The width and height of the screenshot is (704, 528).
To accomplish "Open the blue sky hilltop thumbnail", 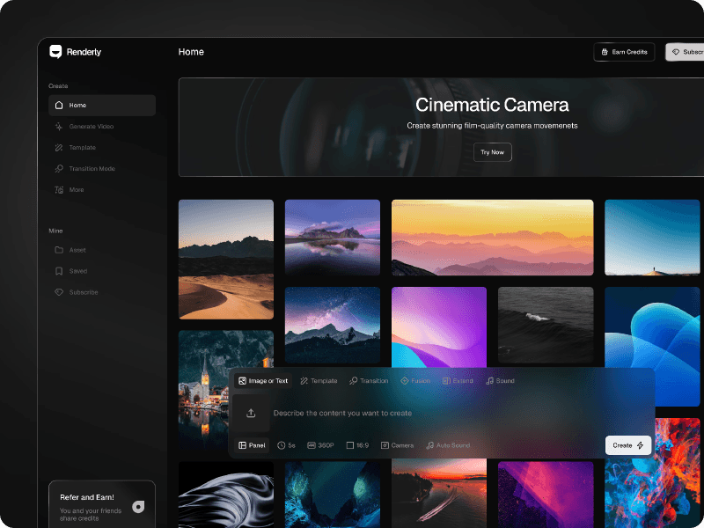I will coord(652,238).
